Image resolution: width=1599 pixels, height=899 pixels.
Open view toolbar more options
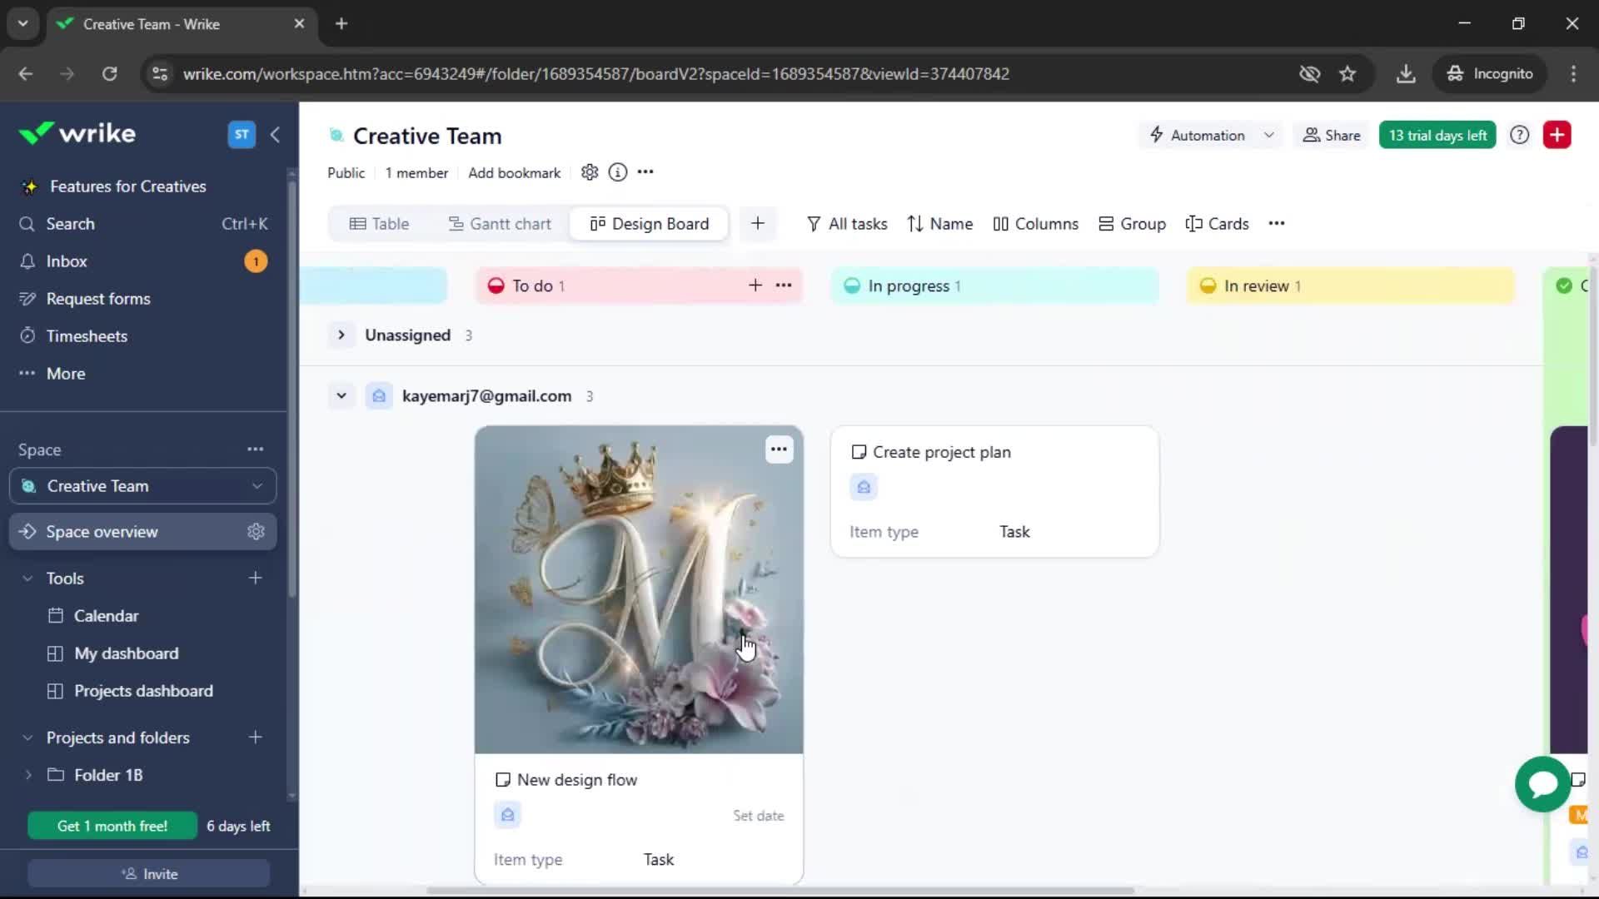pos(1277,223)
